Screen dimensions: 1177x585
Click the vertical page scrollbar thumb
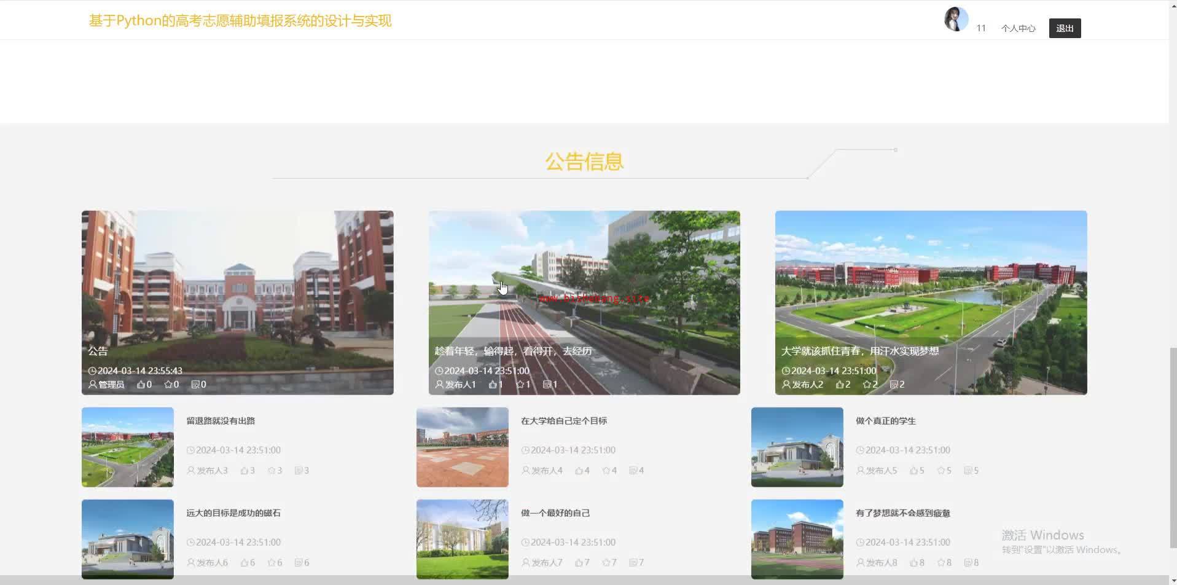pyautogui.click(x=1173, y=449)
